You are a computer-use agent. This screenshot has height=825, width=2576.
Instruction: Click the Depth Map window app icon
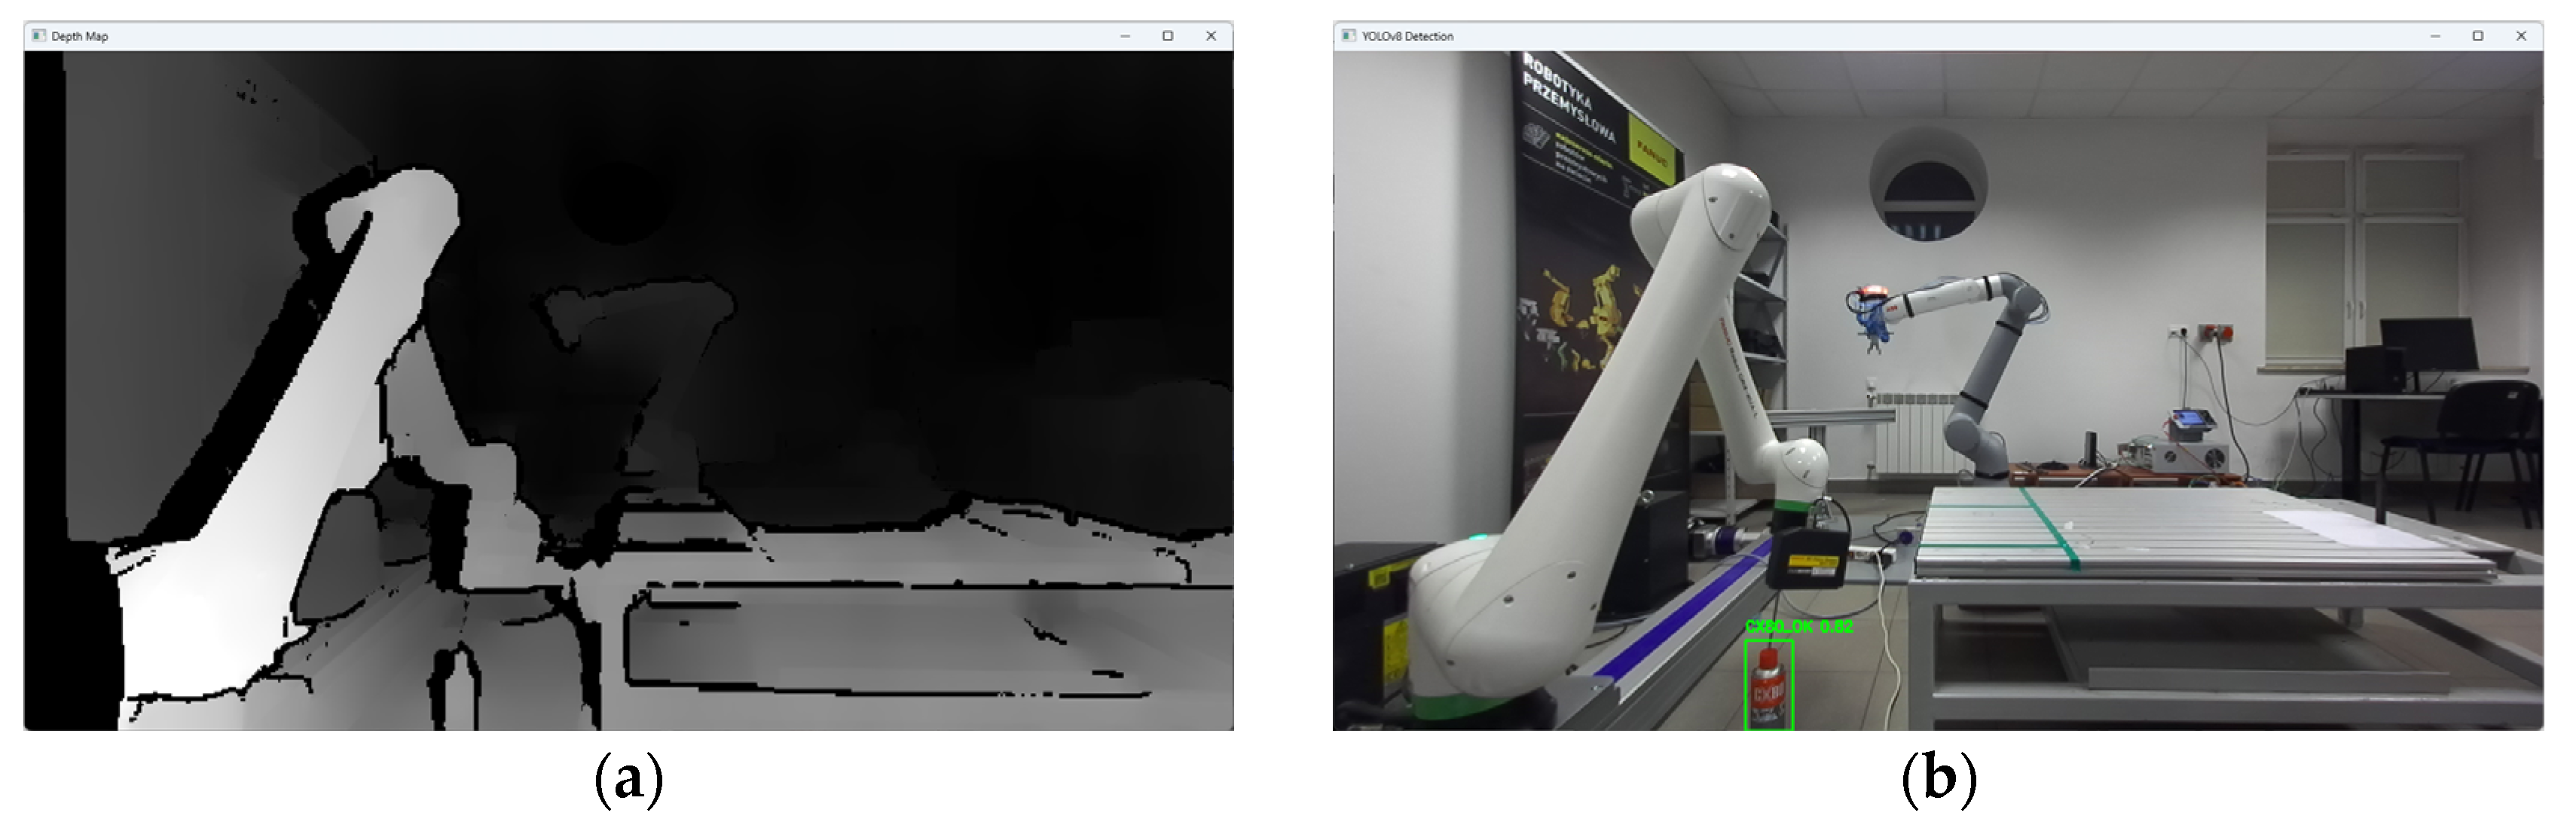click(x=39, y=36)
